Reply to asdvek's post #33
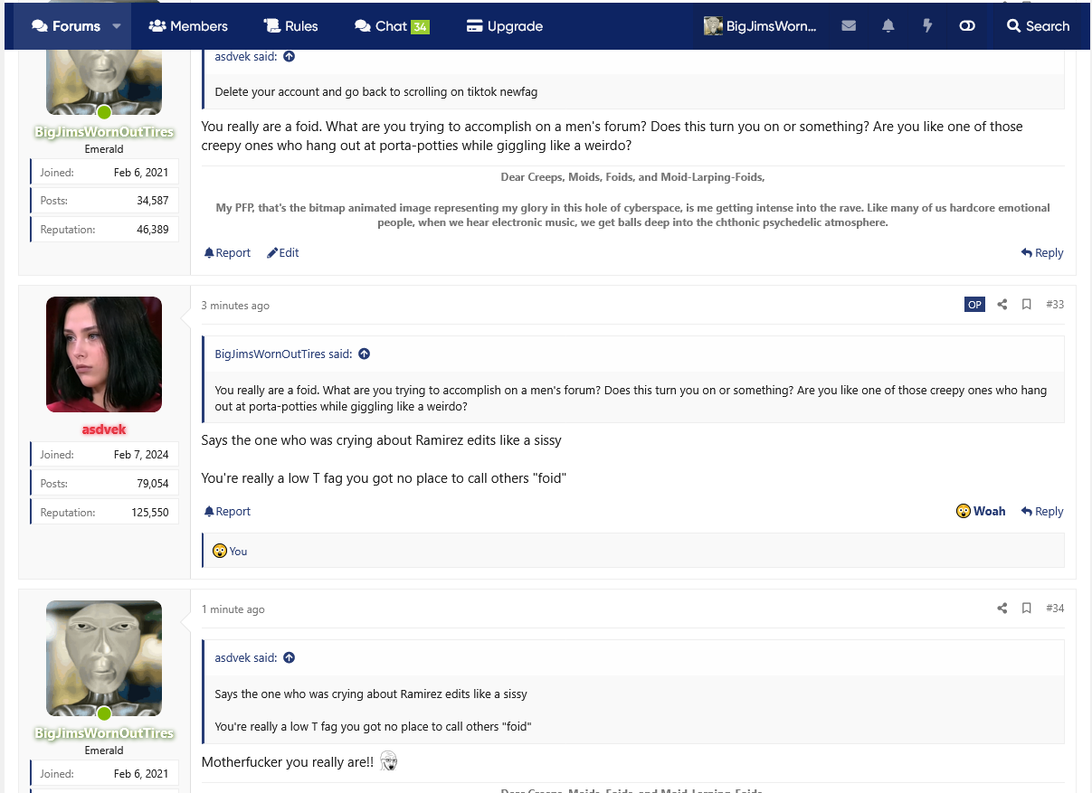 click(x=1042, y=512)
